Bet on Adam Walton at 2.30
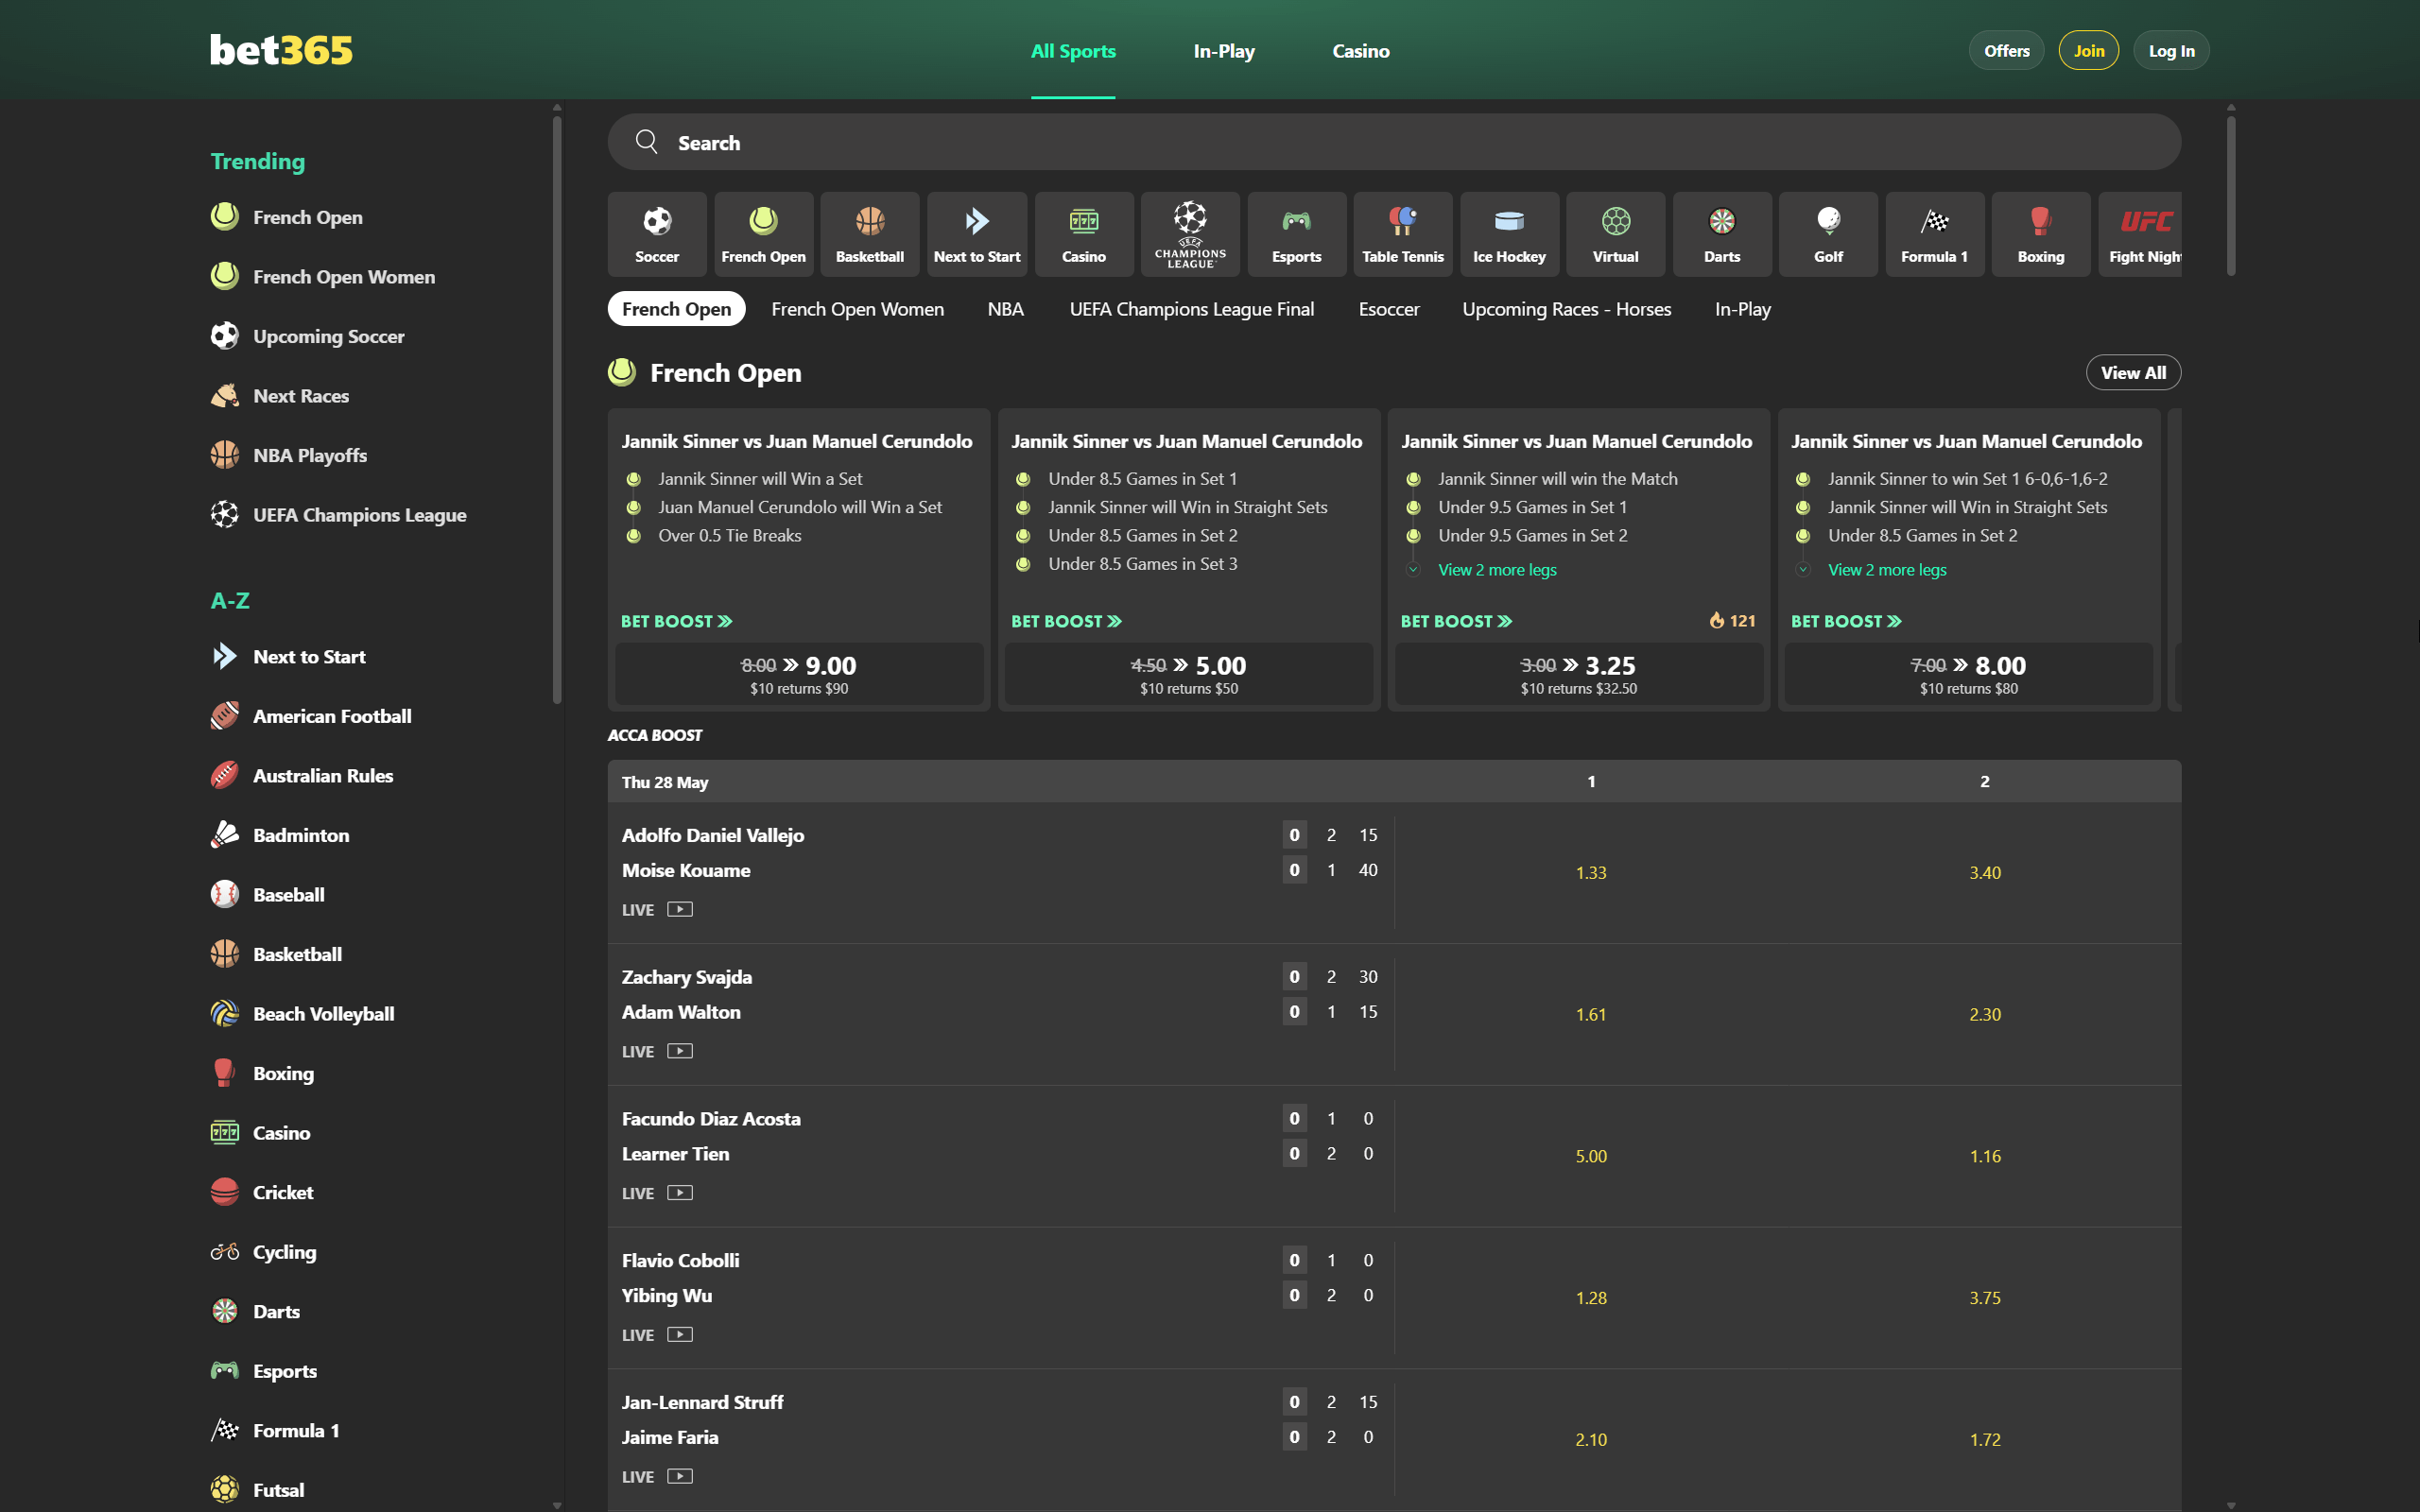This screenshot has height=1512, width=2420. (x=1985, y=1015)
